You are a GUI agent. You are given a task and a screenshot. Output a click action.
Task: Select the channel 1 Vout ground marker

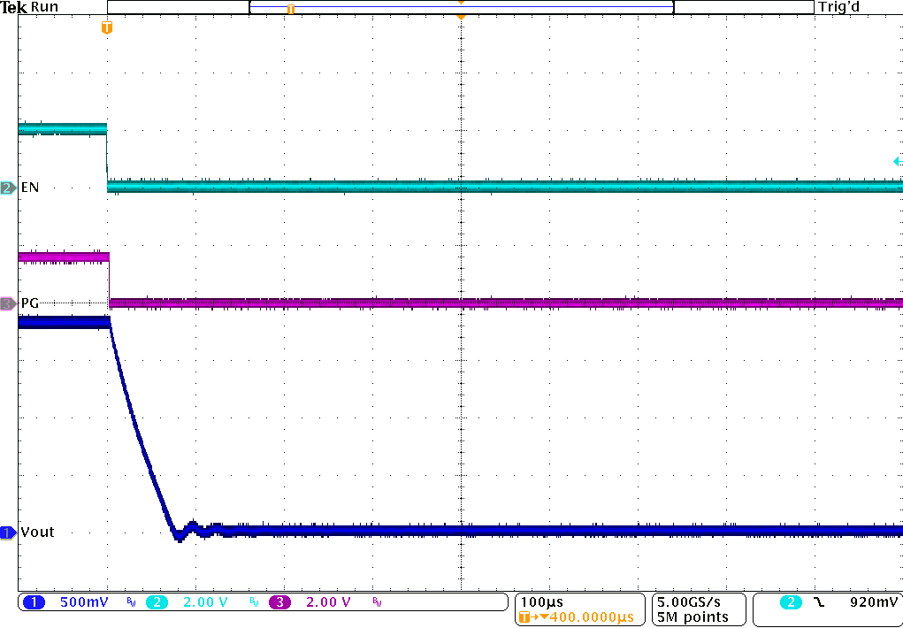[7, 532]
